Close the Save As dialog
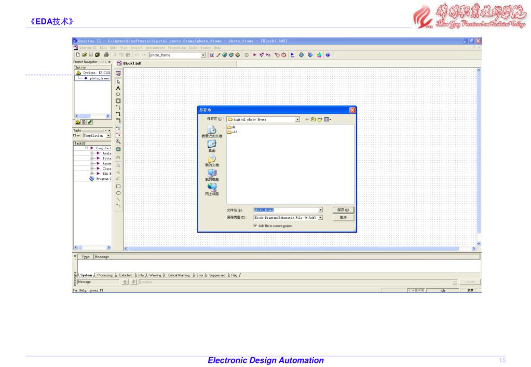The height and width of the screenshot is (367, 531). click(352, 110)
